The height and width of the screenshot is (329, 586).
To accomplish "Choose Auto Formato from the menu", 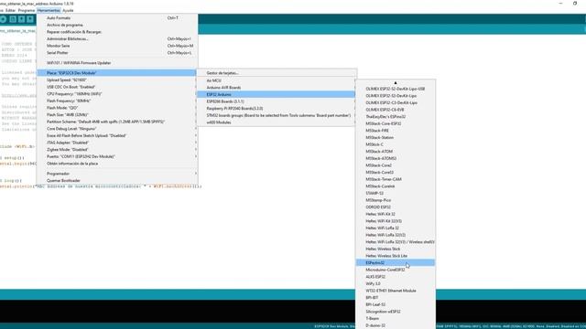I will 116,18.
